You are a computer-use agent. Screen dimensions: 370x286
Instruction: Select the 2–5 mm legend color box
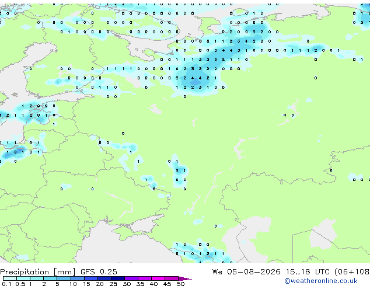tap(50, 278)
